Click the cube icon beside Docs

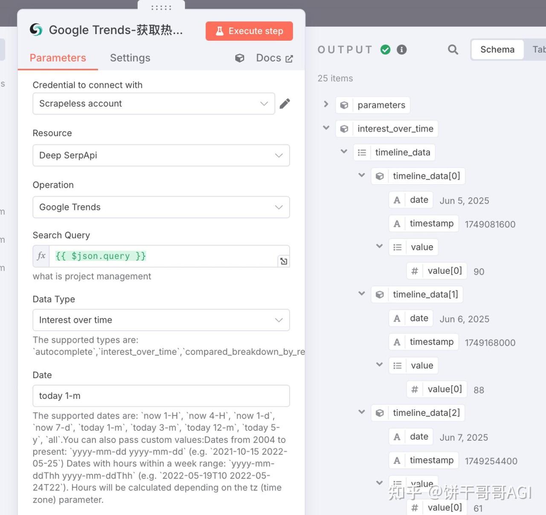click(x=240, y=58)
